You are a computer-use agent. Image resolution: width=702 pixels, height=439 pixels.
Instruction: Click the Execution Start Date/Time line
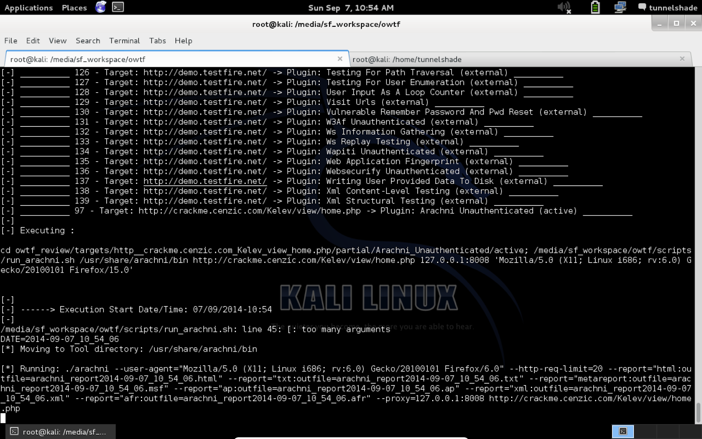click(x=136, y=309)
